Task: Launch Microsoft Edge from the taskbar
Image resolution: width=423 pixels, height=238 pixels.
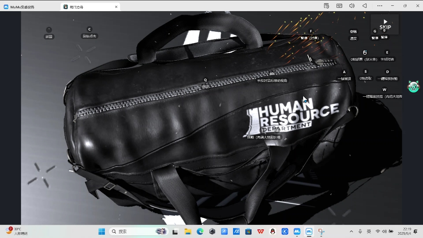Action: (200, 231)
